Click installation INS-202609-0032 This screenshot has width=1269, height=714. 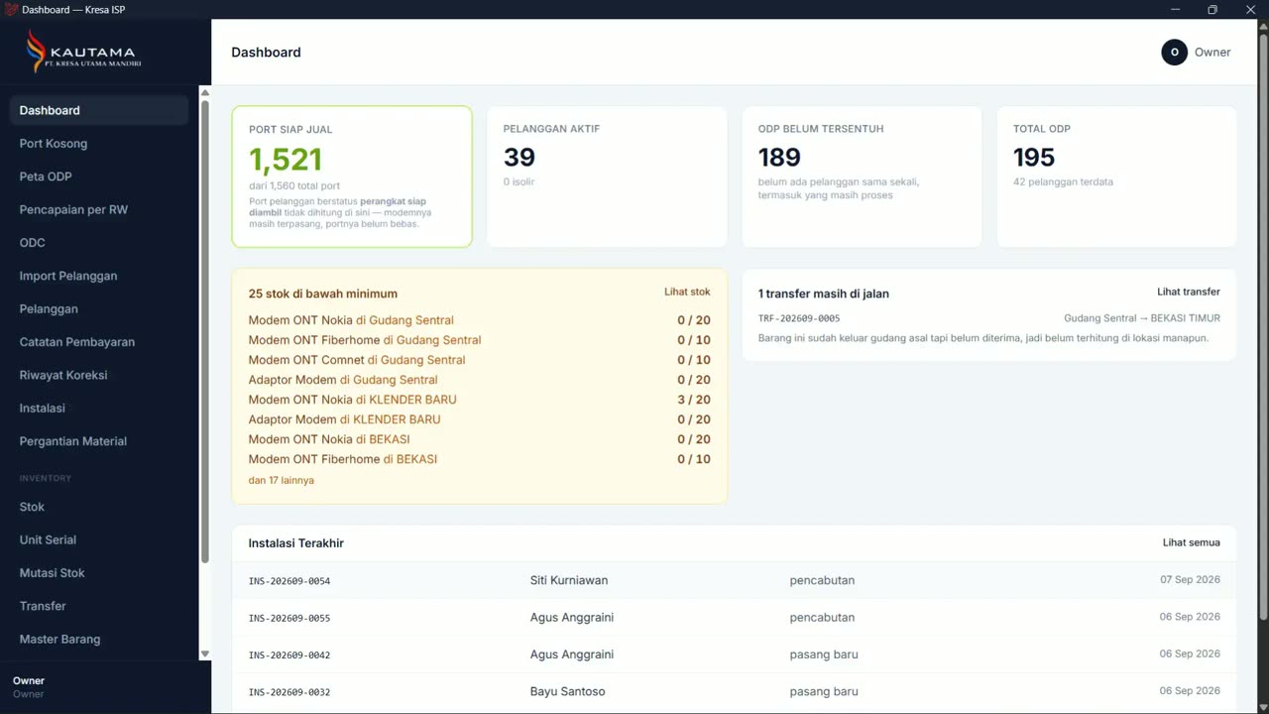click(x=289, y=692)
